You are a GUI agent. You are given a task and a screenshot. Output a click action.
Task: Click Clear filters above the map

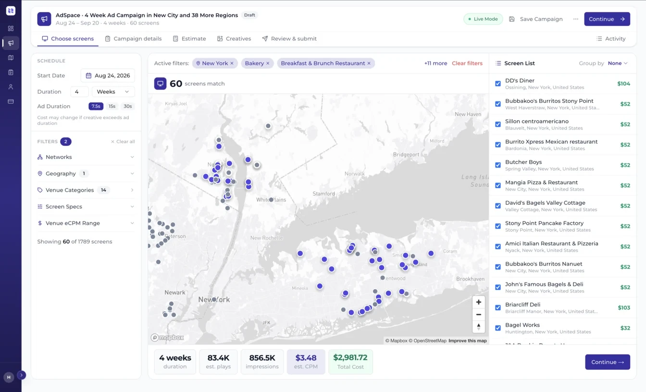point(467,63)
